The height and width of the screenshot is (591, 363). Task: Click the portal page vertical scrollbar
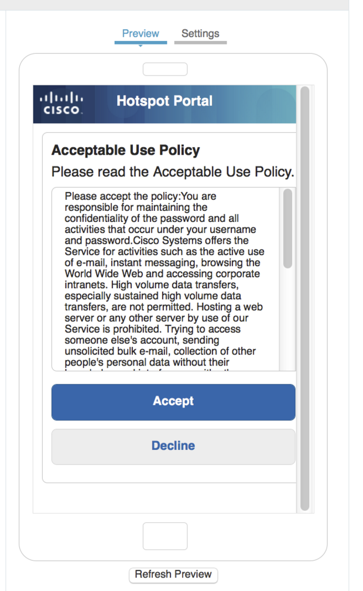pyautogui.click(x=305, y=299)
